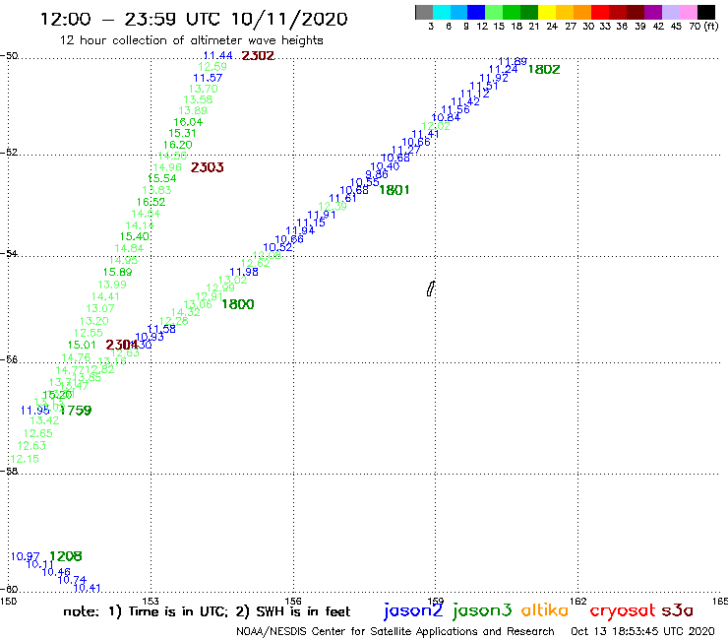Click the 11.98 wave height value
The width and height of the screenshot is (728, 640).
244,273
